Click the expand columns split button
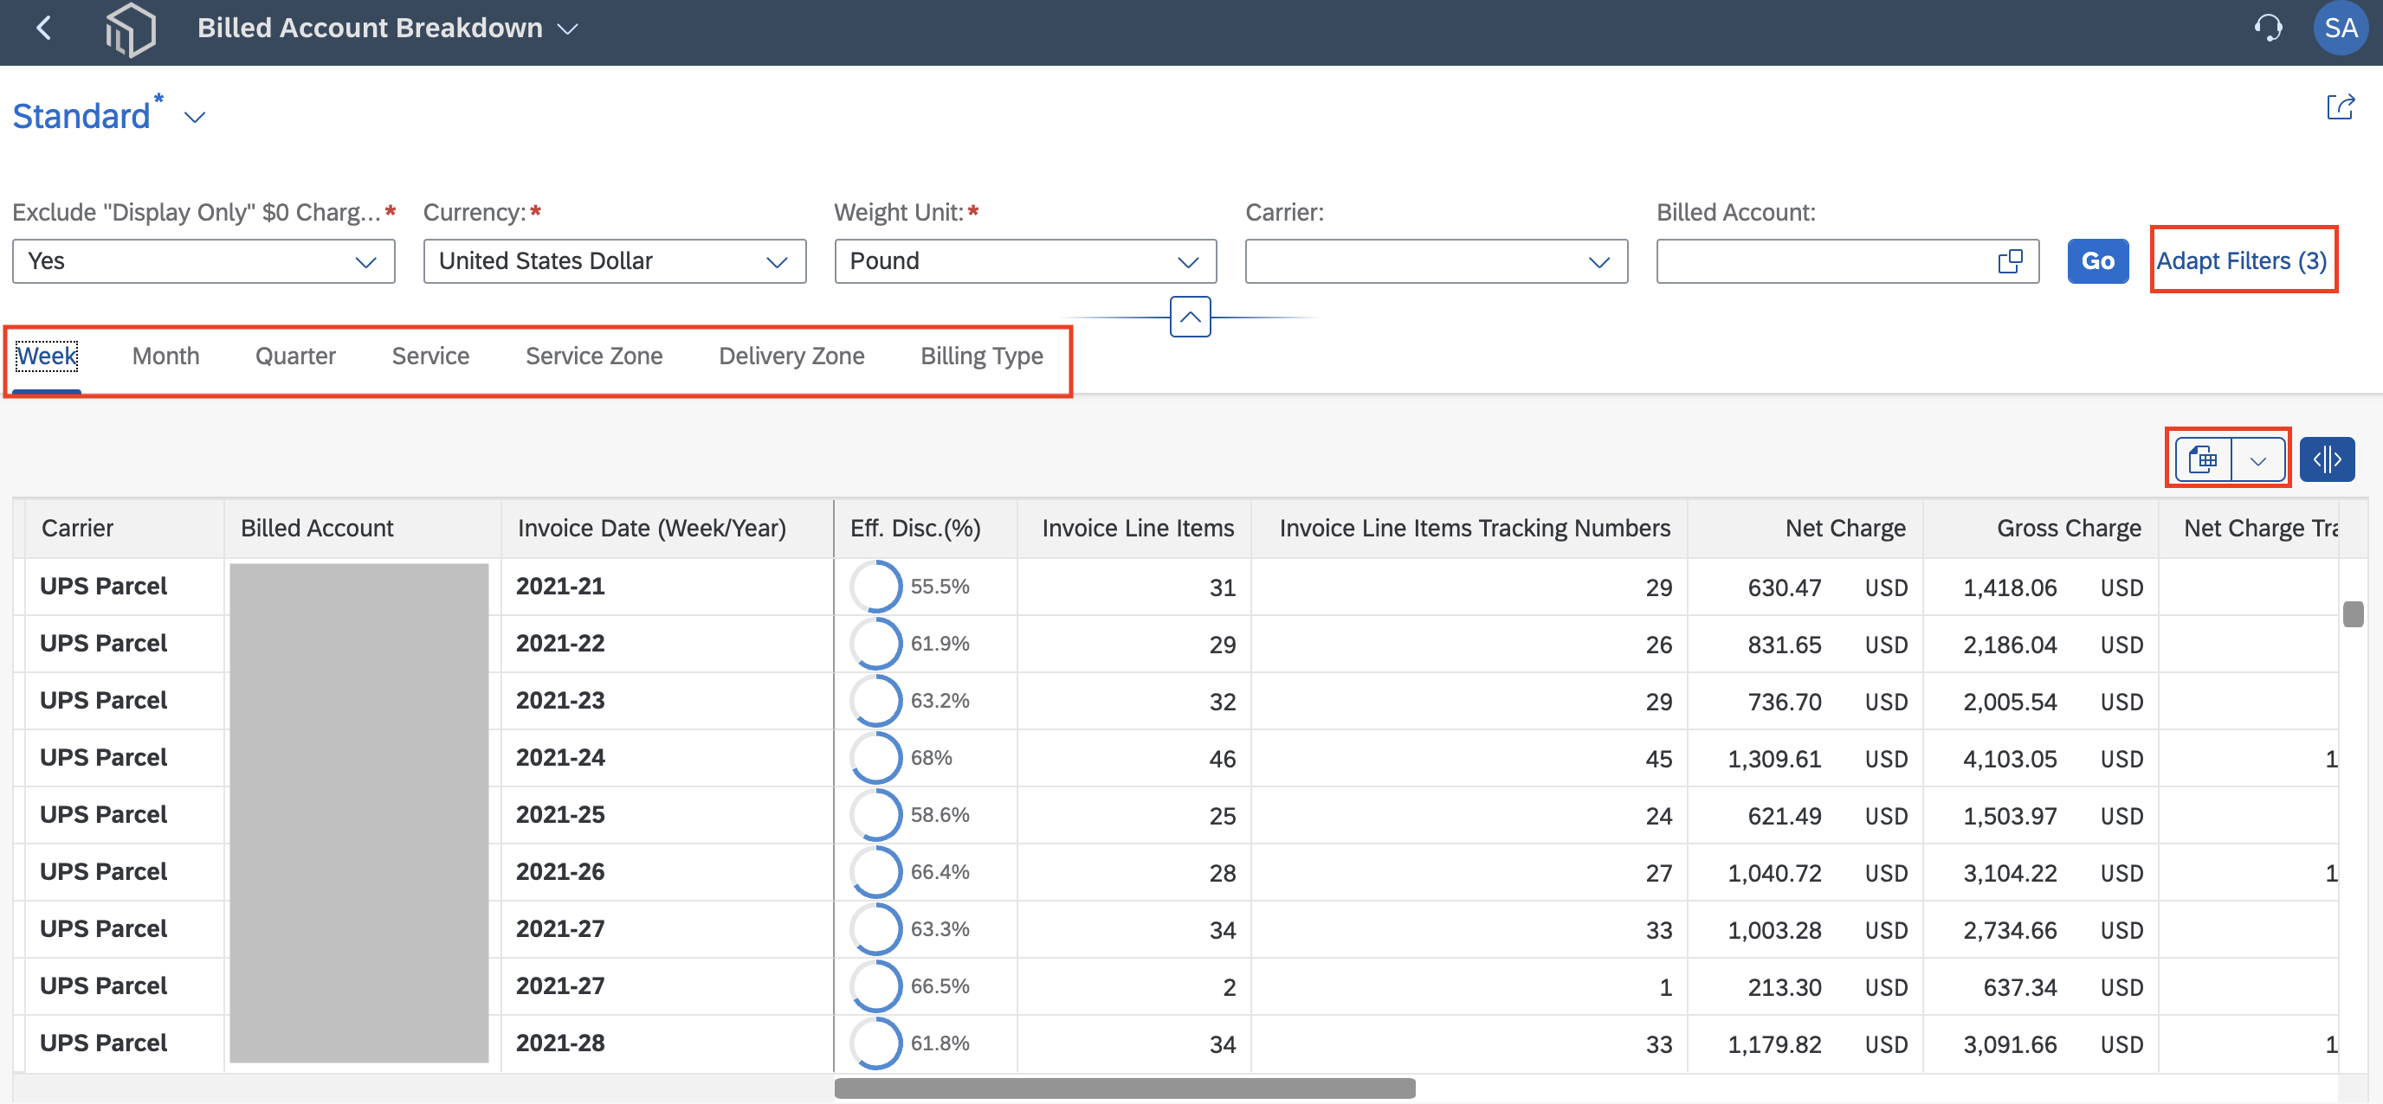2383x1104 pixels. tap(2328, 459)
